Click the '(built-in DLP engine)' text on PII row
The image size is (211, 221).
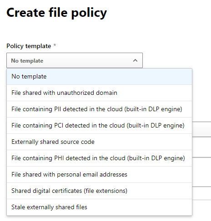[x=153, y=109]
